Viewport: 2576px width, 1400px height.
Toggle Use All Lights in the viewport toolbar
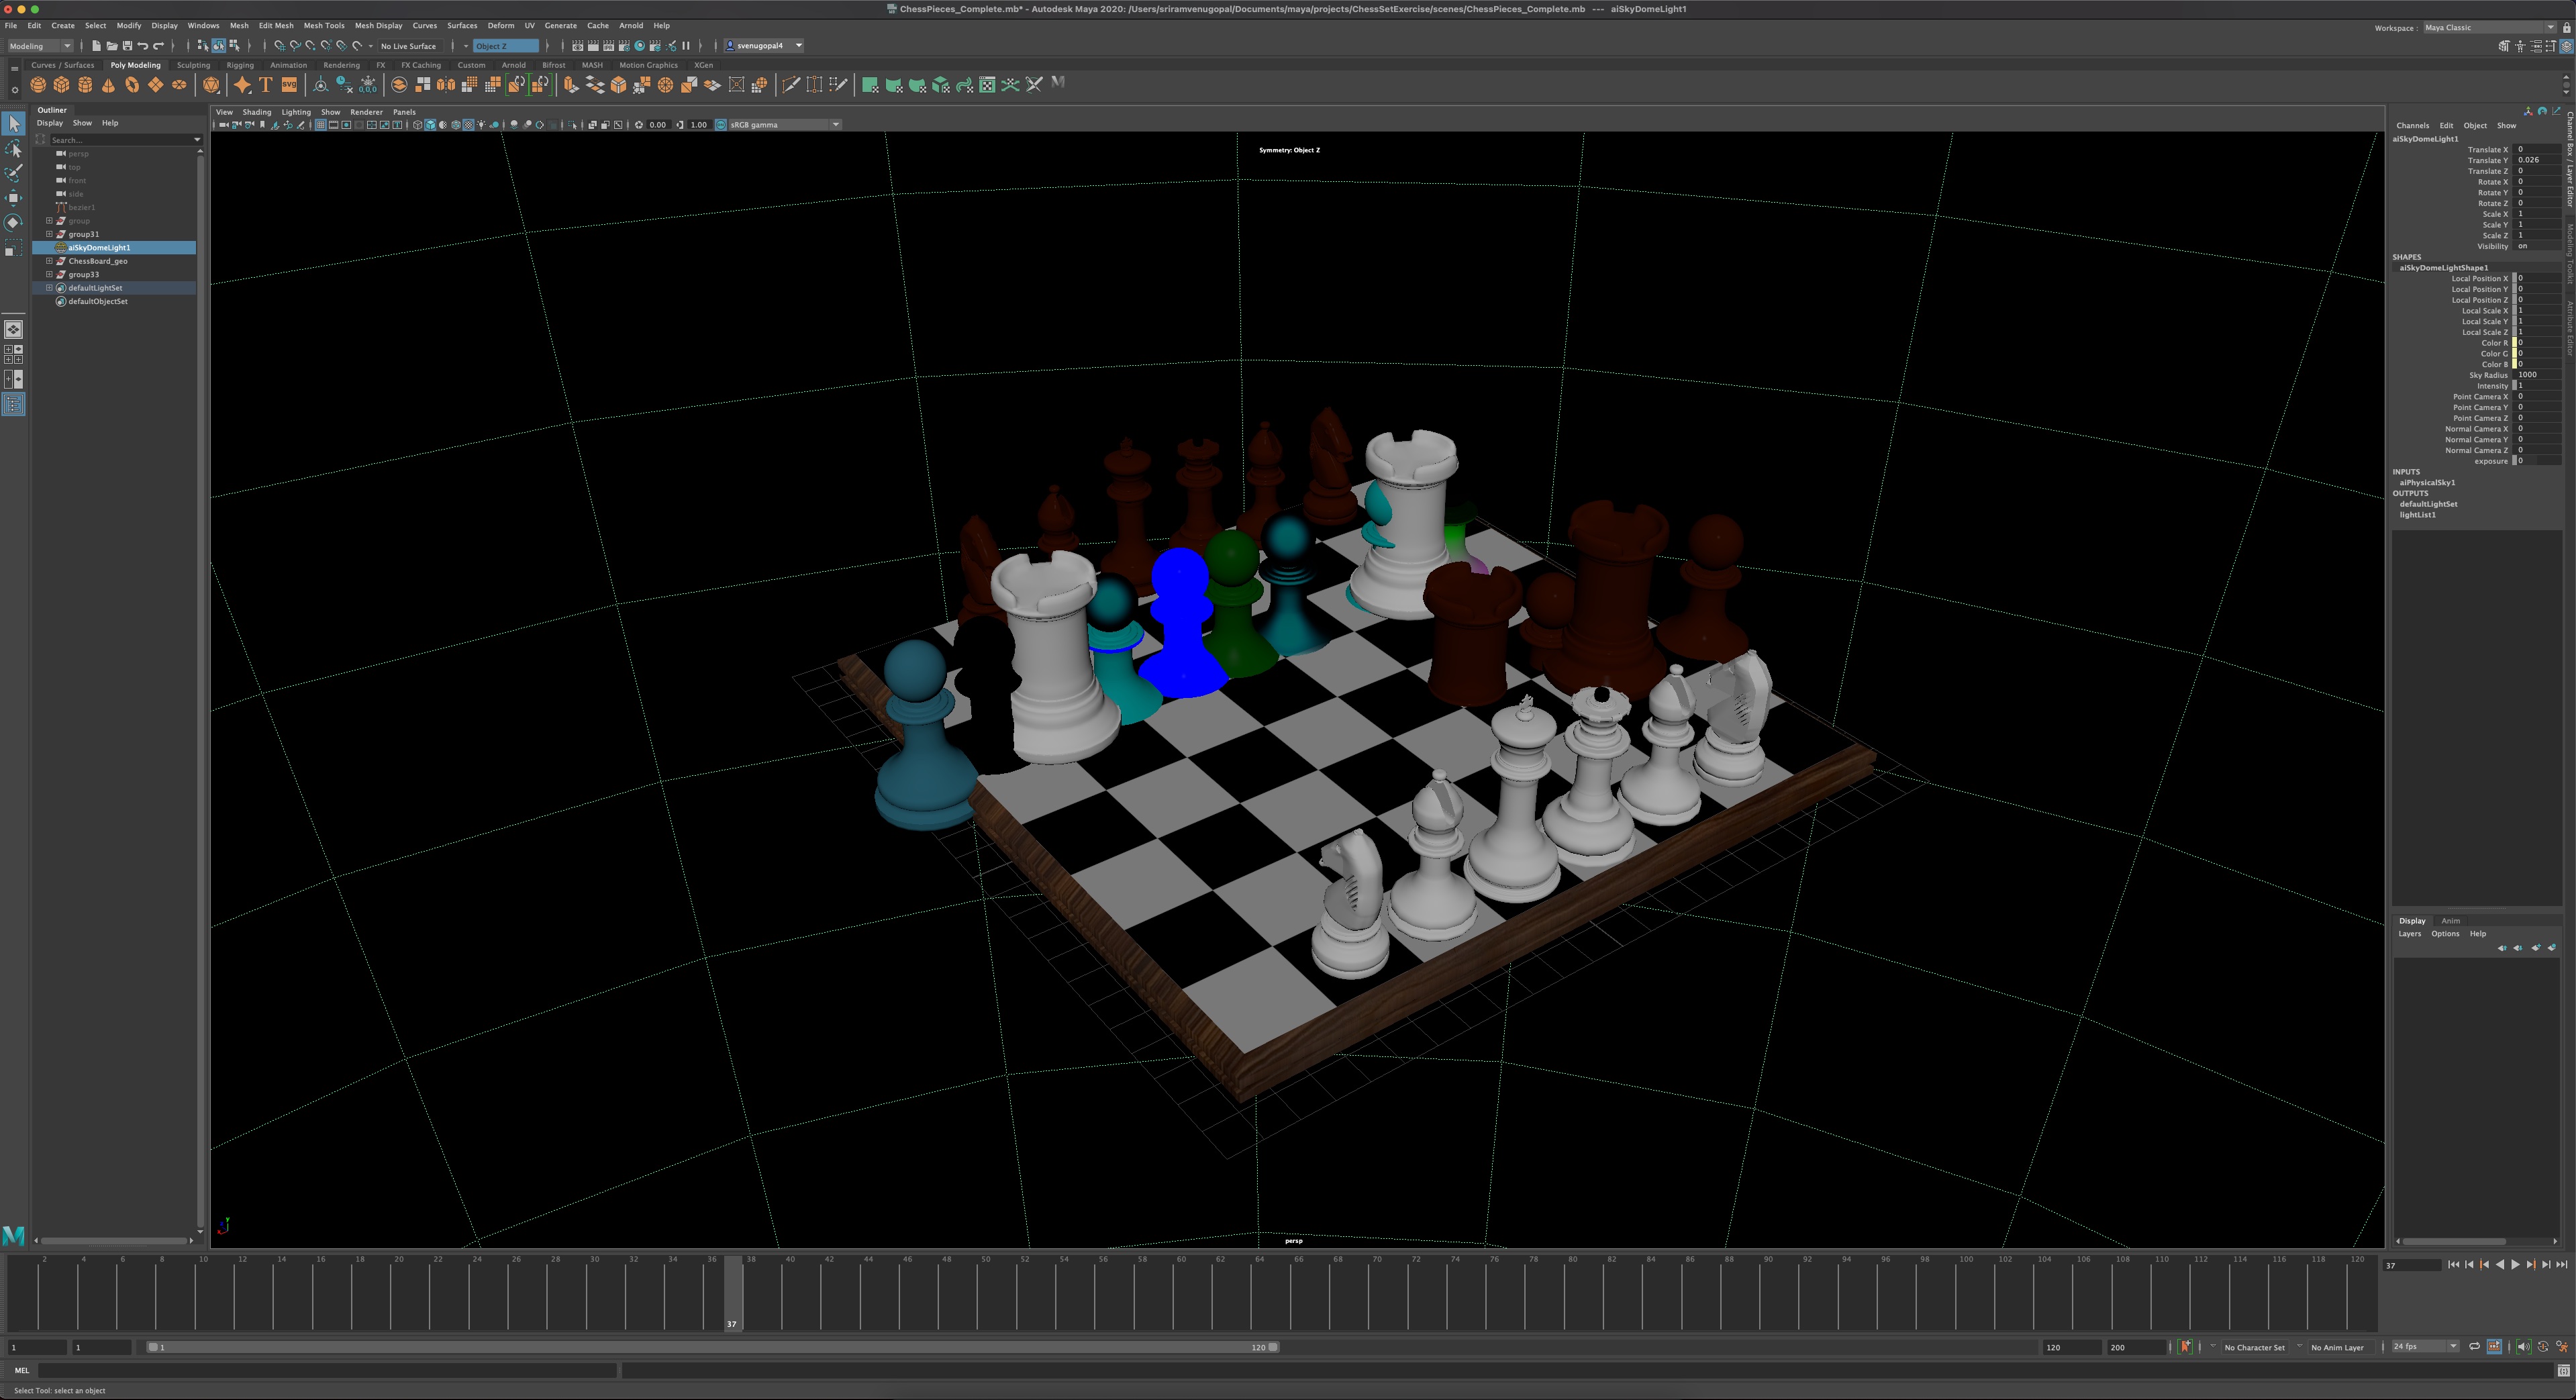point(481,124)
